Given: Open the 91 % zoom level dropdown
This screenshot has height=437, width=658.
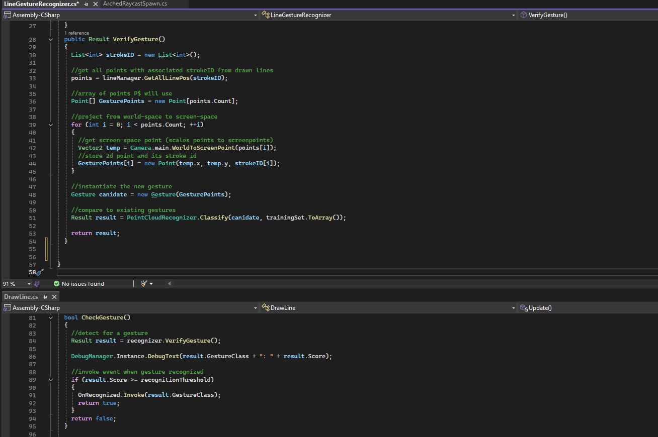Looking at the screenshot, I should pyautogui.click(x=29, y=284).
